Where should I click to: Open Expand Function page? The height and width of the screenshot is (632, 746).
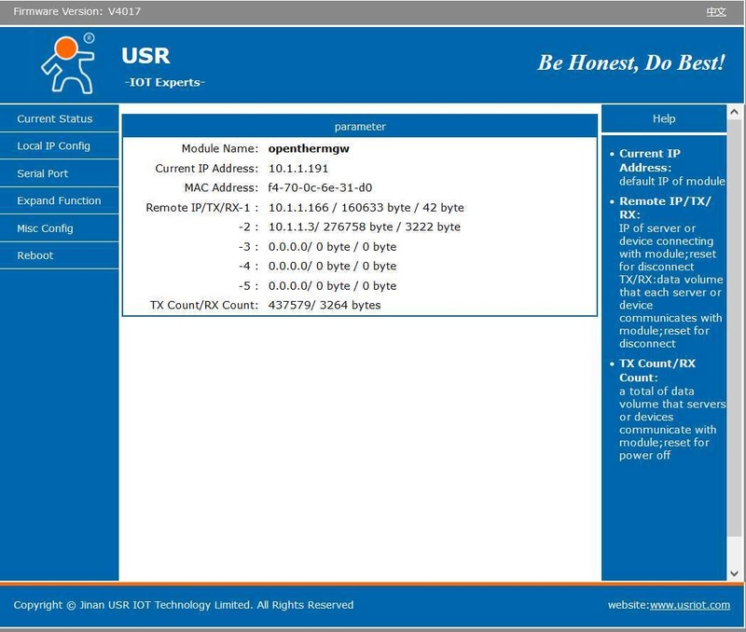pyautogui.click(x=59, y=200)
